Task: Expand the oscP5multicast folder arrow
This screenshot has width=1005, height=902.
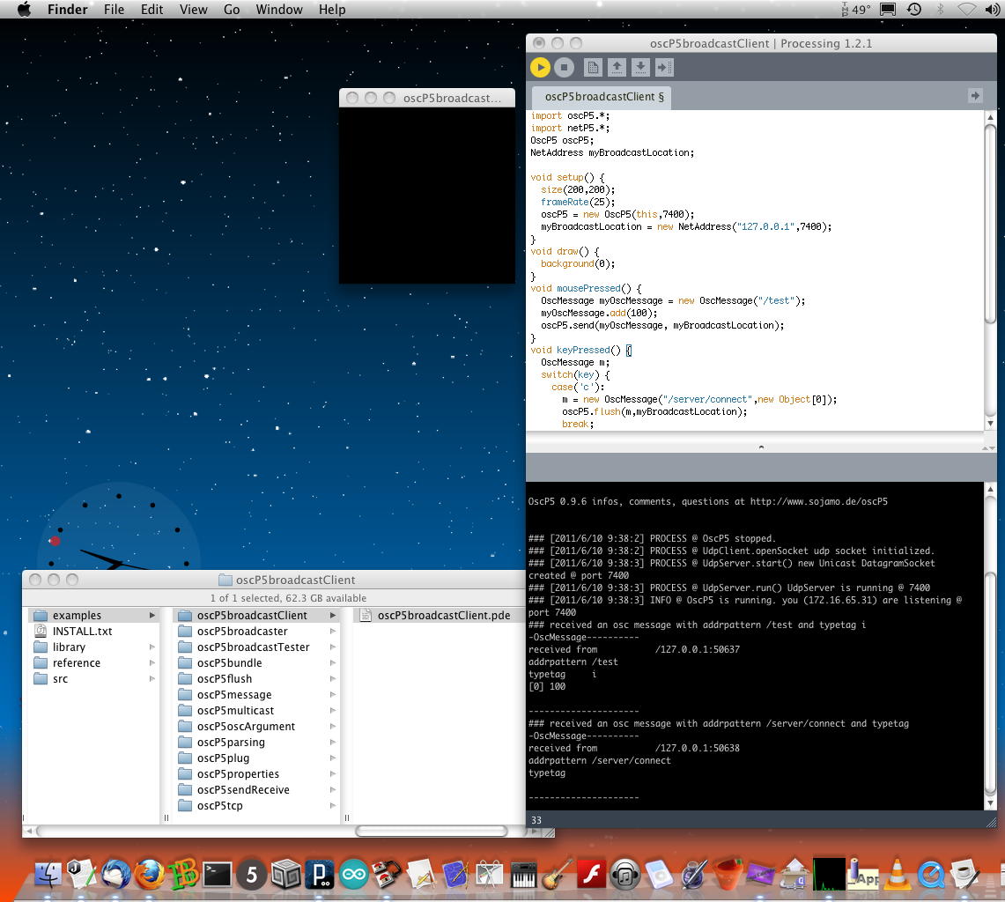Action: tap(333, 710)
